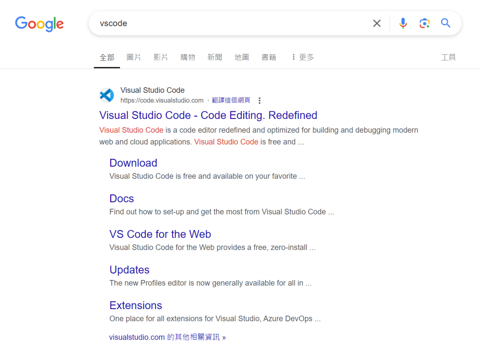Click snippet 'One place for all extensions'
Screen dimensions: 480x348
coord(215,318)
